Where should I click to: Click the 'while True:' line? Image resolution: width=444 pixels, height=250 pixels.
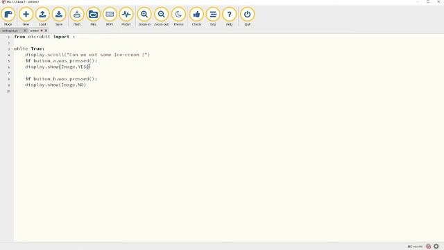click(29, 49)
